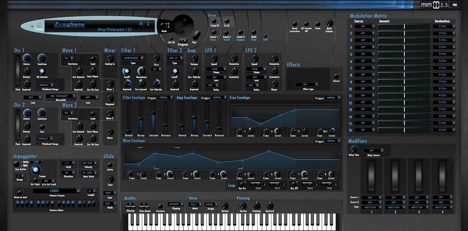Click the Reset Controllers button
The height and width of the screenshot is (231, 468).
coord(295,24)
